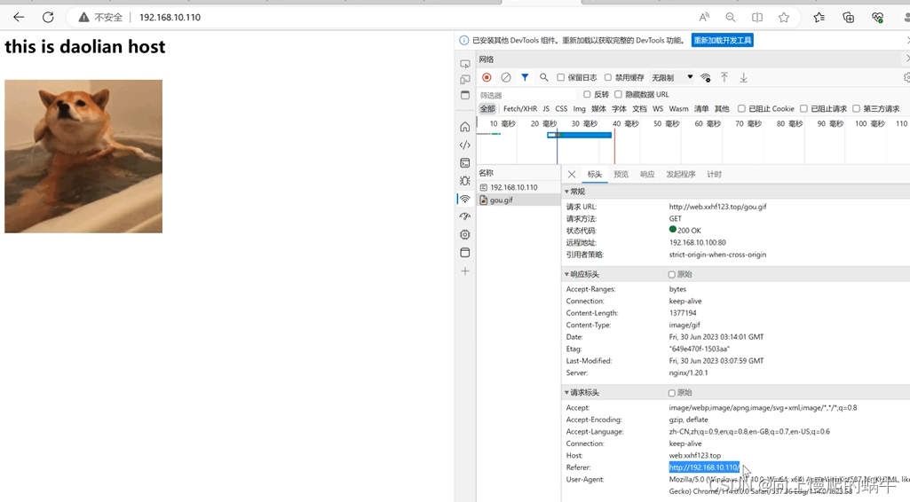Select the 标头 tab
This screenshot has height=502, width=910.
click(594, 174)
